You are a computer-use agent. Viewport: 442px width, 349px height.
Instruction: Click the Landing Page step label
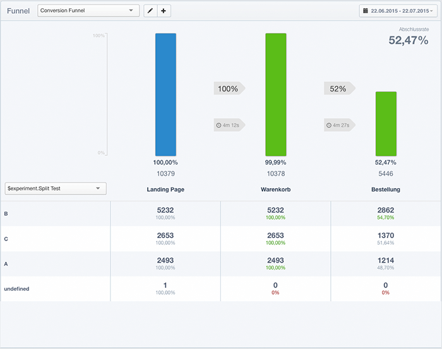tap(165, 189)
